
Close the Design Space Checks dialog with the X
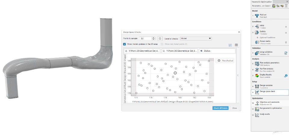tap(239, 32)
